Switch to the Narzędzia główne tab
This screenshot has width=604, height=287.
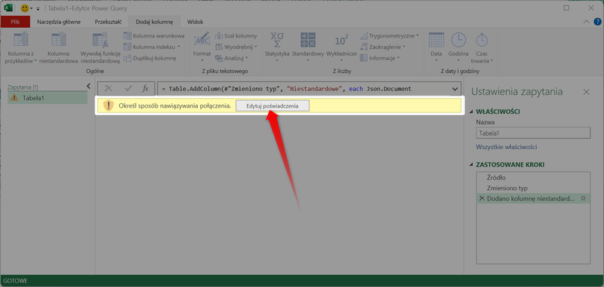coord(59,22)
